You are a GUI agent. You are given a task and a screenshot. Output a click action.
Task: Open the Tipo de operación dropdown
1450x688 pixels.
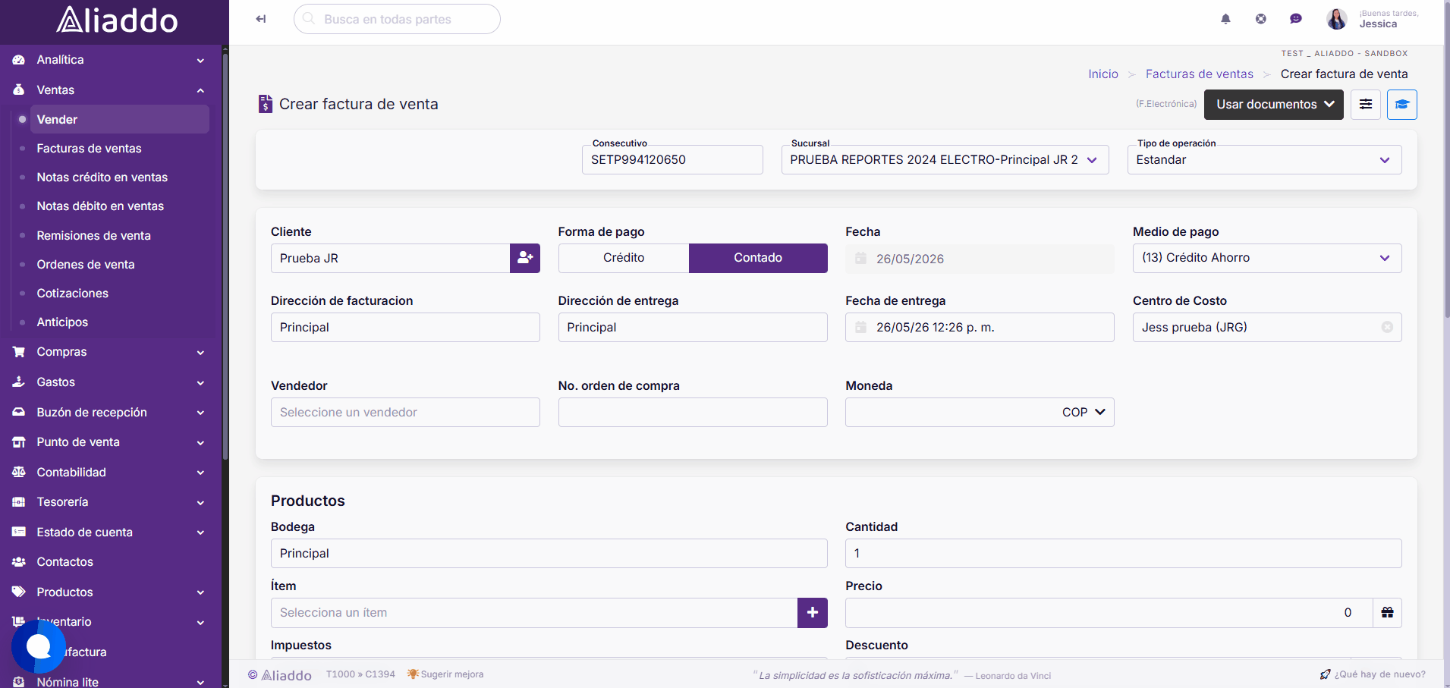[x=1264, y=160]
